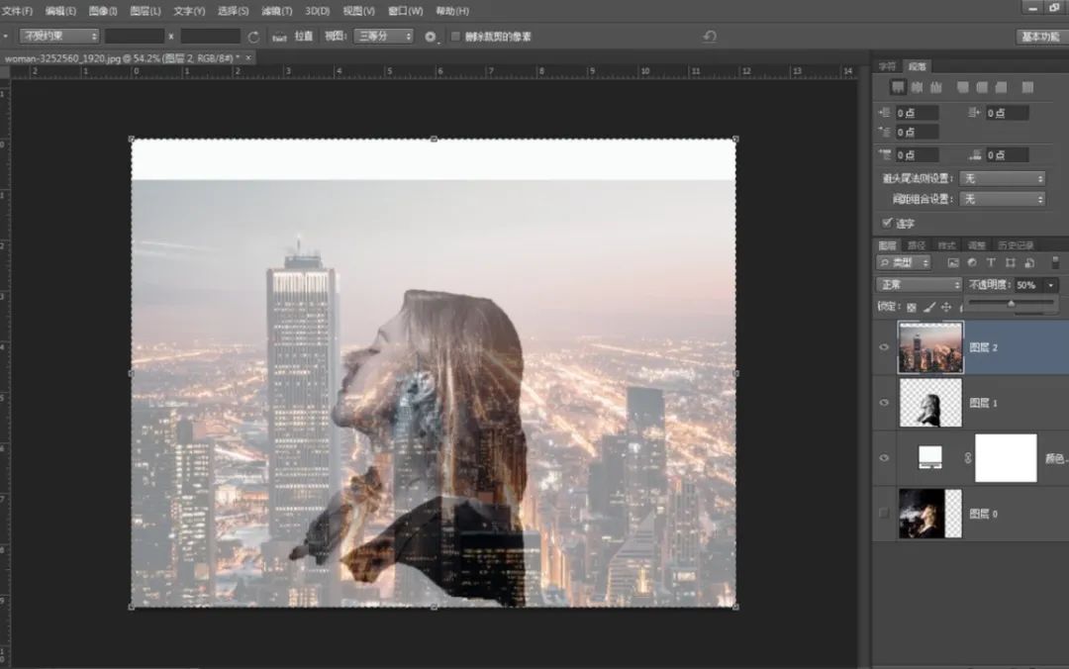Switch to the 路径 tab

click(917, 245)
